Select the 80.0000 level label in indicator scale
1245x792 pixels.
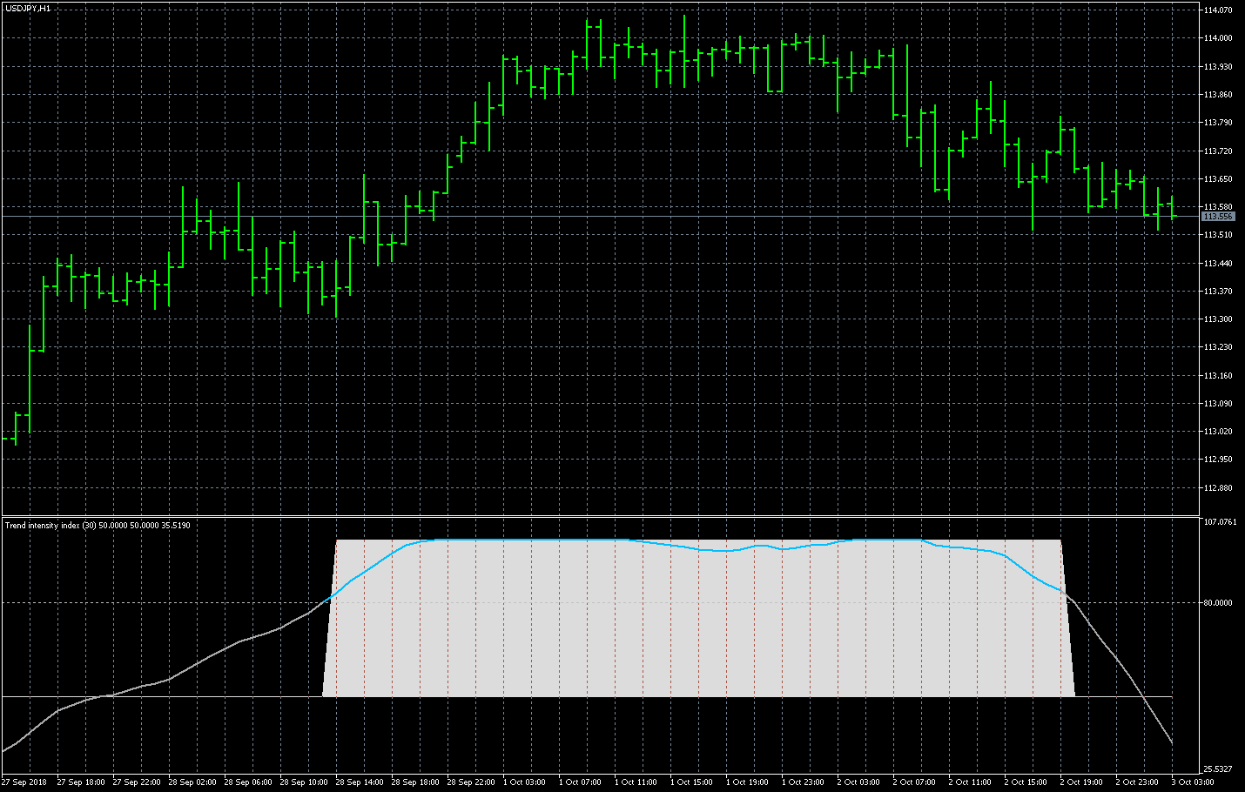pyautogui.click(x=1217, y=603)
